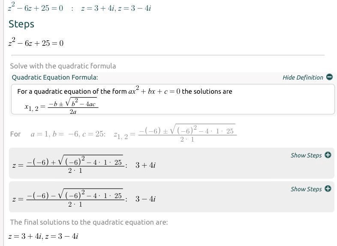
Task: Show Steps for the plus-root solution
Action: point(306,155)
